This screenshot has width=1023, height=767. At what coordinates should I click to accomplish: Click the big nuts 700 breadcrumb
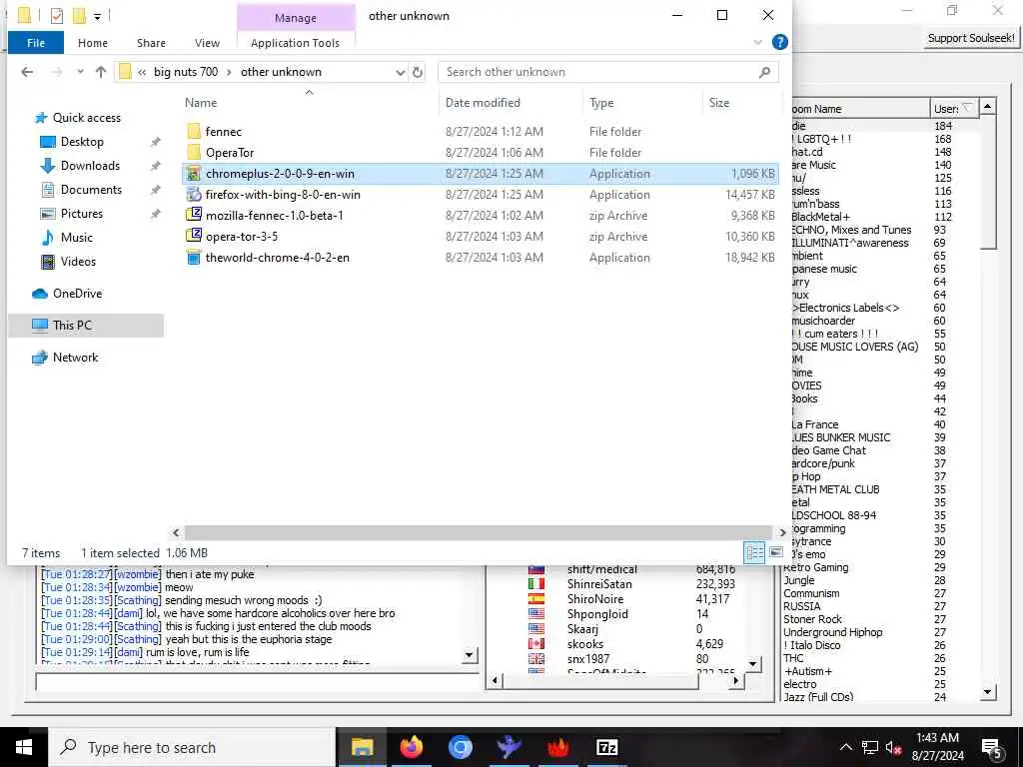tap(186, 72)
